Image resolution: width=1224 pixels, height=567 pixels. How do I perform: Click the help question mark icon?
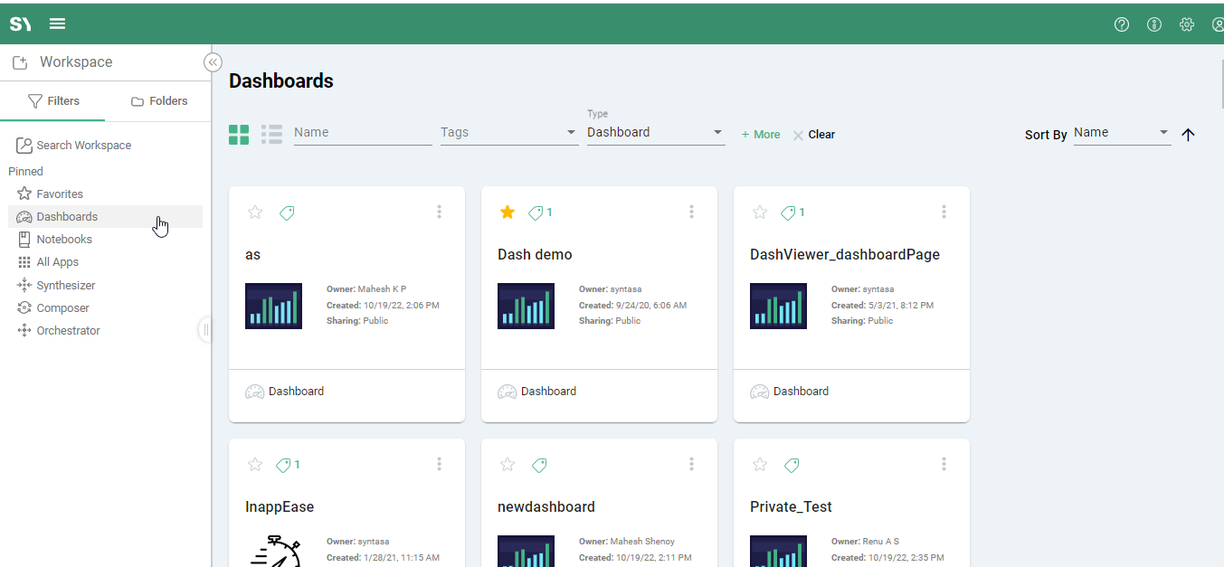click(1122, 24)
